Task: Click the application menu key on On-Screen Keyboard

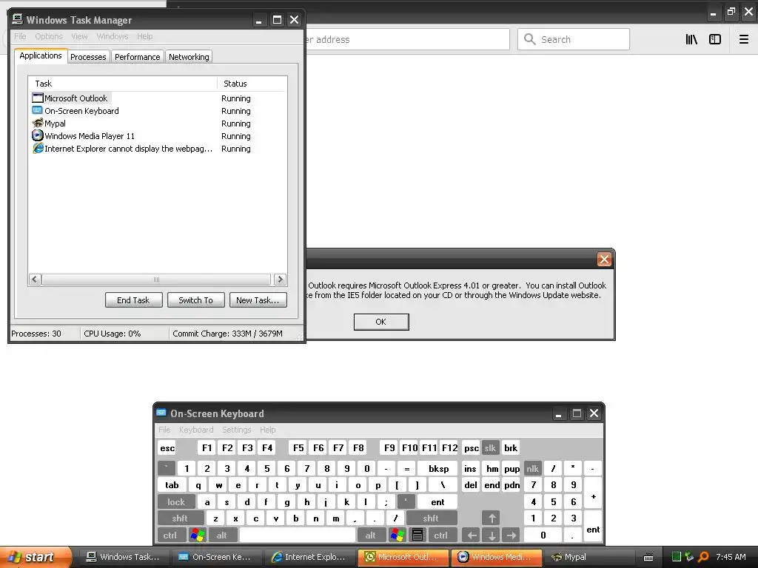Action: (x=417, y=535)
